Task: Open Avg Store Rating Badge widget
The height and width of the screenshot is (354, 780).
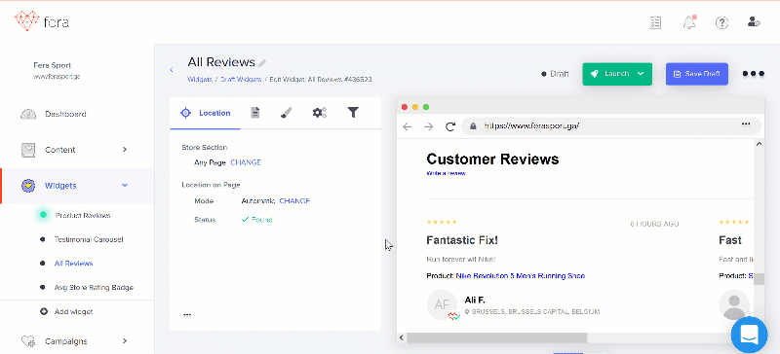Action: pos(94,288)
